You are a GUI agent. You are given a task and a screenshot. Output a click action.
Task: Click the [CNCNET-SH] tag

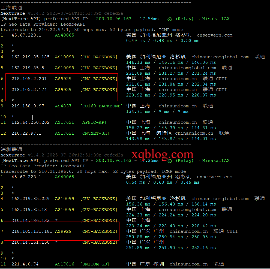[94, 133]
